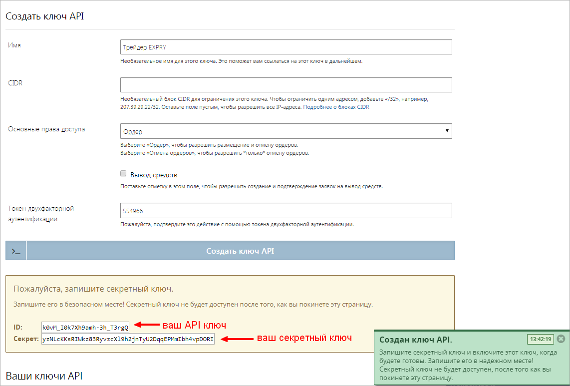The width and height of the screenshot is (570, 386).
Task: Open Подробнее о блоках CIDR link
Action: (336, 107)
